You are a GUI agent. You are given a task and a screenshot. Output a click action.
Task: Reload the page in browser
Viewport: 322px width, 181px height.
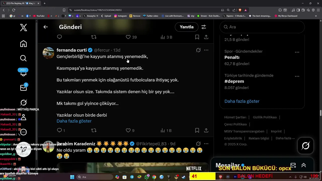coord(14,10)
